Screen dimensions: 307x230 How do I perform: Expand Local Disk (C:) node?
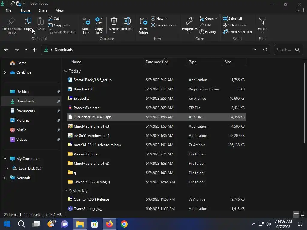click(x=7, y=168)
